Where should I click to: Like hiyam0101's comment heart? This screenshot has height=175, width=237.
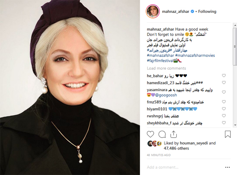click(224, 109)
